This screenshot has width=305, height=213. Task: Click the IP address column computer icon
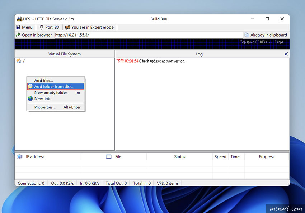[x=20, y=156]
